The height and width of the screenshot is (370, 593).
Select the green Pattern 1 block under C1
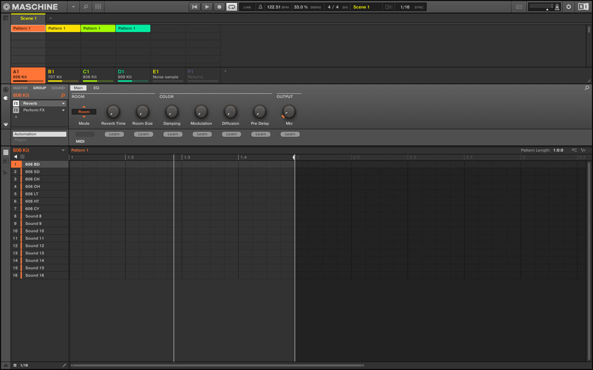[x=98, y=29]
